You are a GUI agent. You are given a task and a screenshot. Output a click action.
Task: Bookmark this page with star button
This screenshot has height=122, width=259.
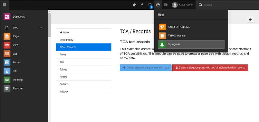click(250, 20)
